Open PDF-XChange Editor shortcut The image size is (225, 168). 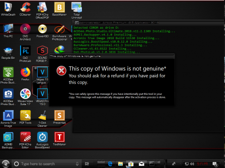click(x=25, y=140)
